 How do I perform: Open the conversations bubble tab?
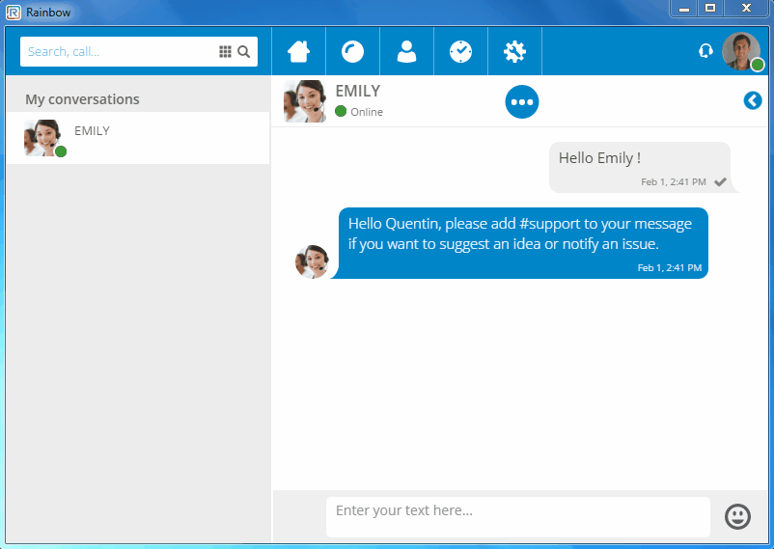(x=352, y=51)
